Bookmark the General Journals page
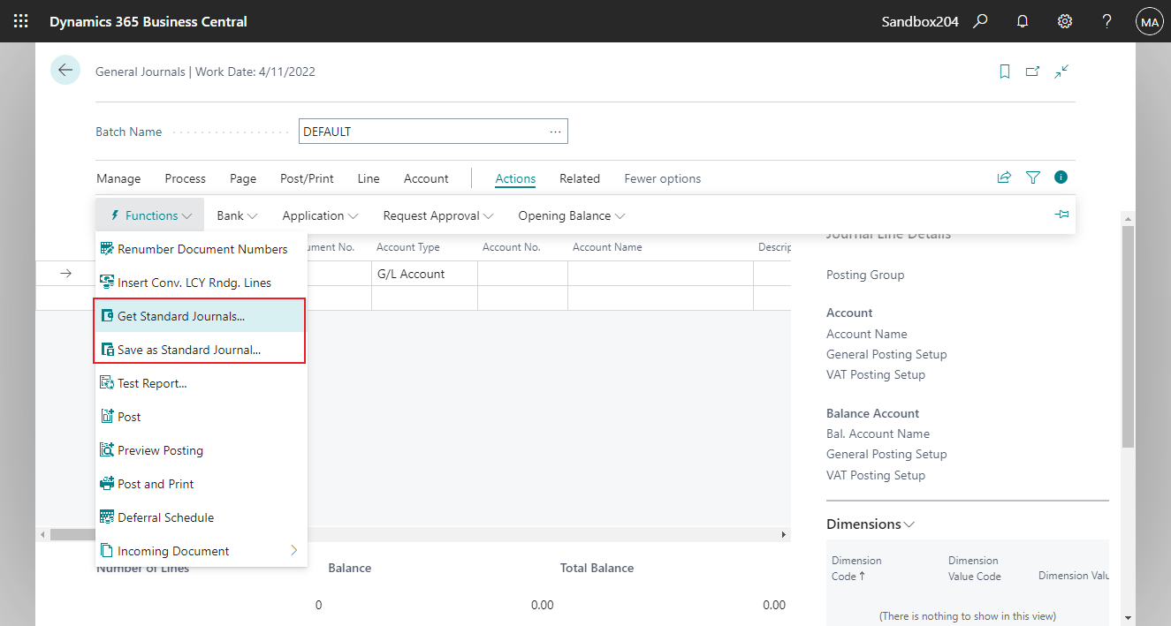This screenshot has height=626, width=1171. tap(1004, 71)
